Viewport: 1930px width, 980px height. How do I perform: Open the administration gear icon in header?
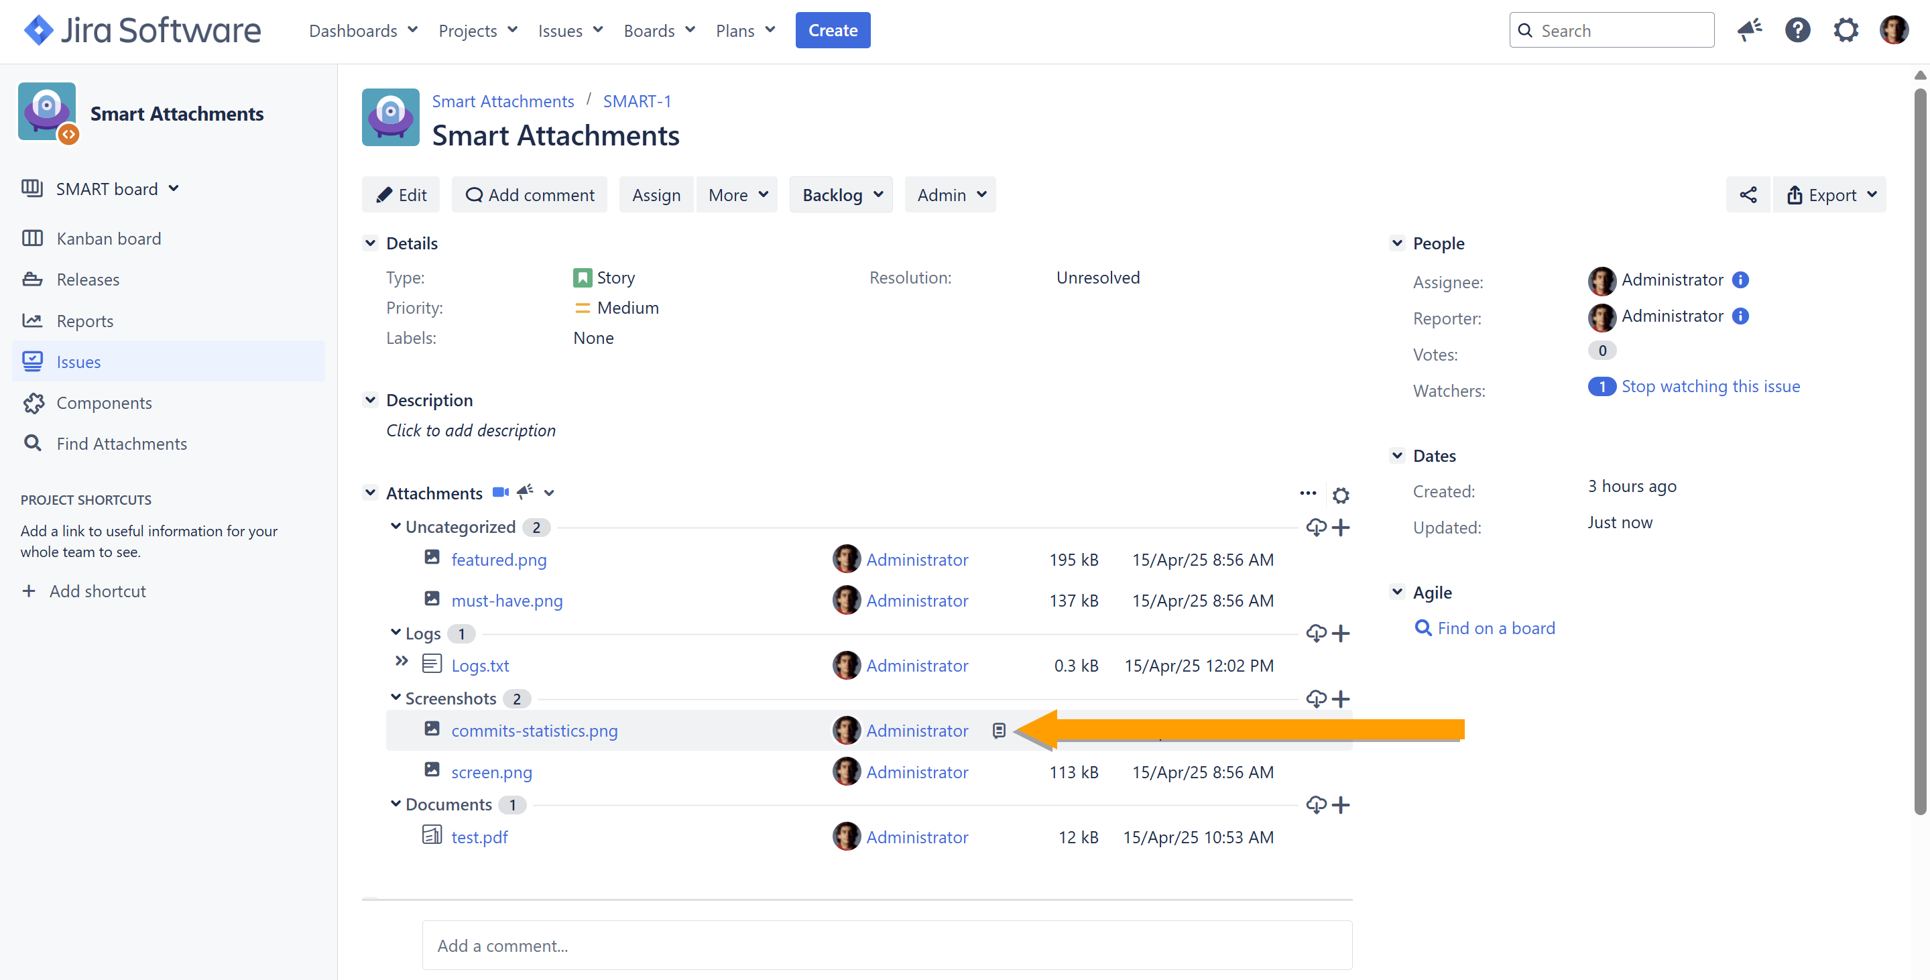coord(1846,30)
